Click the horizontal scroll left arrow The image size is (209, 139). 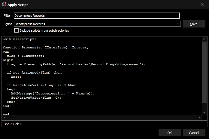coord(4,118)
